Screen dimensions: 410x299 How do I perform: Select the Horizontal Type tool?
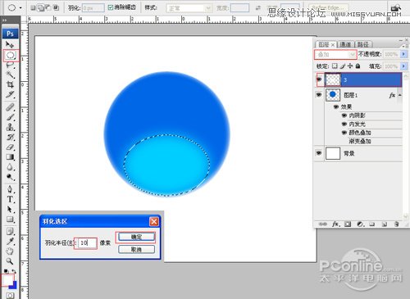pyautogui.click(x=10, y=199)
